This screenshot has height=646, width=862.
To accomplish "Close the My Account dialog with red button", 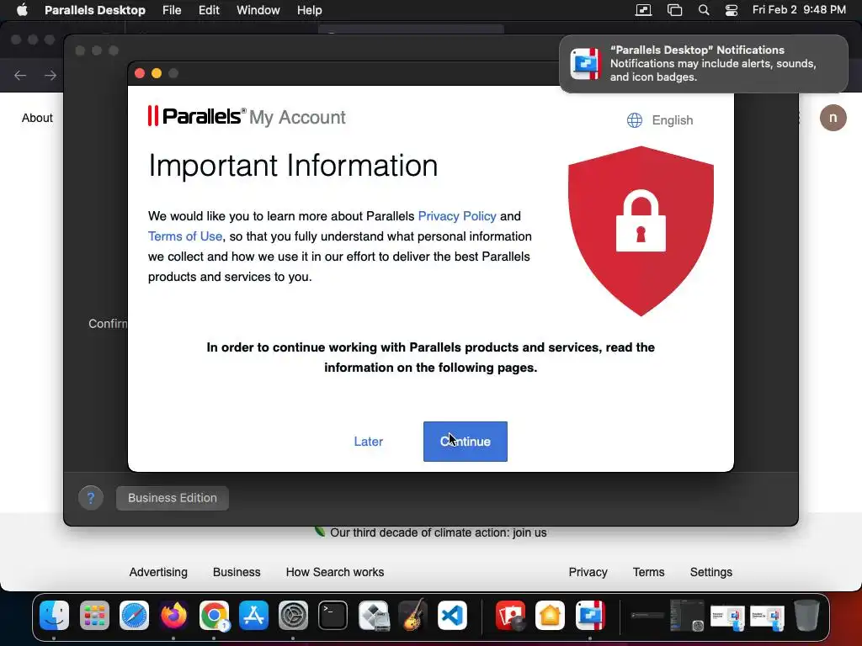I will (x=140, y=73).
